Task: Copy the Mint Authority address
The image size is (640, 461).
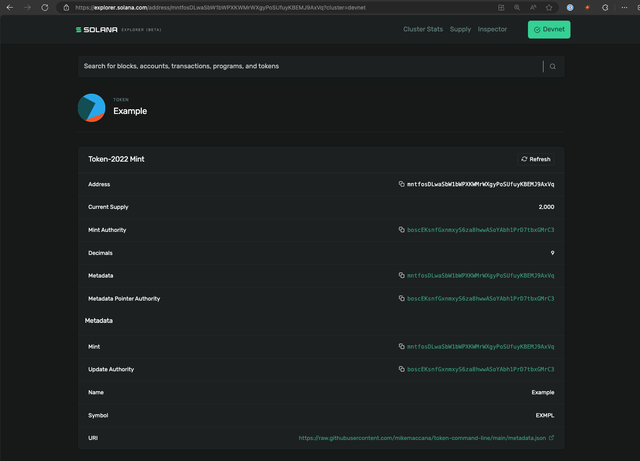Action: [402, 230]
